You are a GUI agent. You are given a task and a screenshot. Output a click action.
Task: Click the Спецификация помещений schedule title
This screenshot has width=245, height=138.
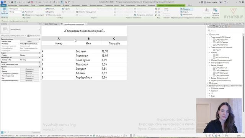pos(84,31)
